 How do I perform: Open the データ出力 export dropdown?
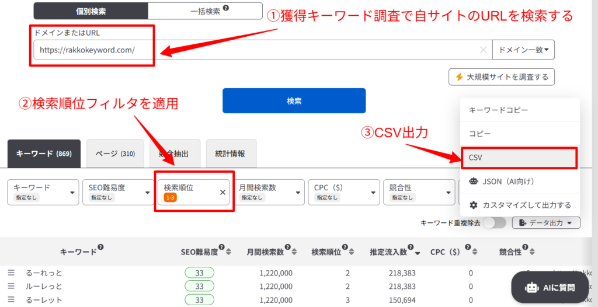pos(545,222)
